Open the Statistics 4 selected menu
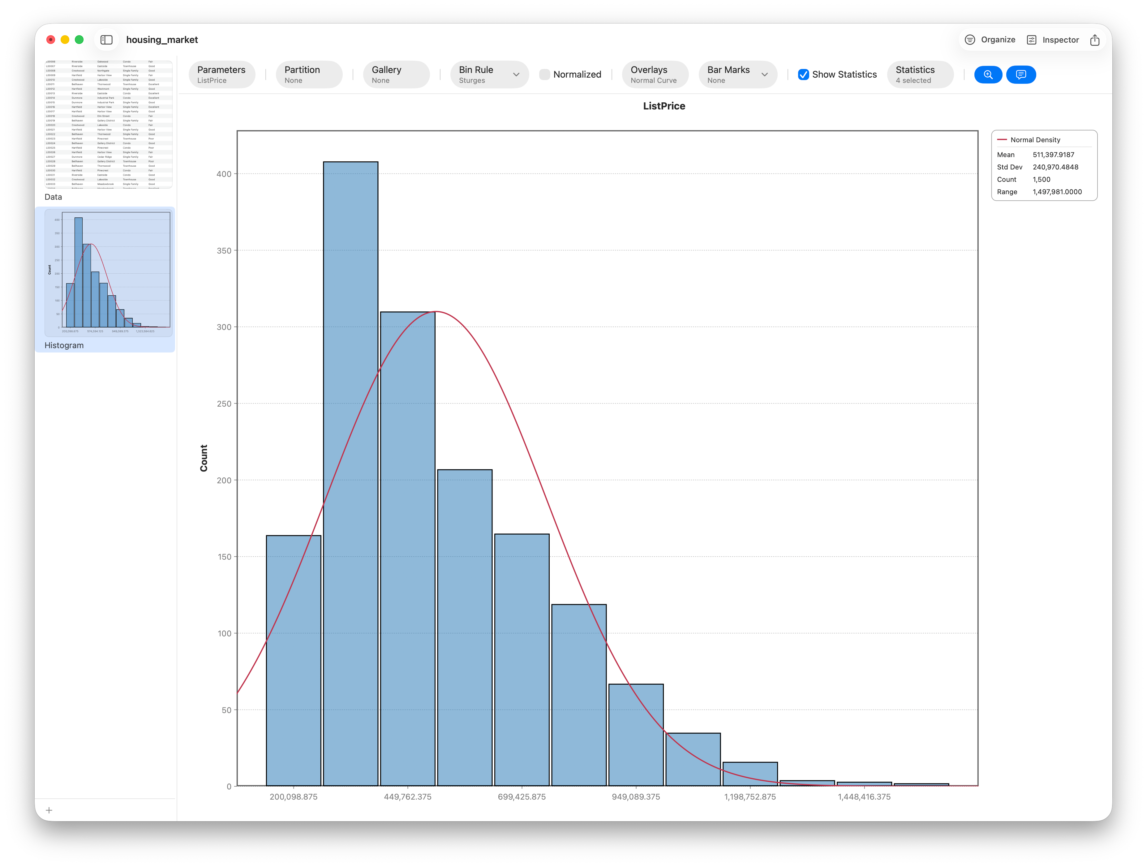 coord(920,75)
